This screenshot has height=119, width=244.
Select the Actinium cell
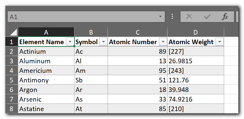[x=46, y=51]
